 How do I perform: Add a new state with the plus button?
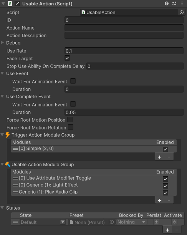point(167,230)
